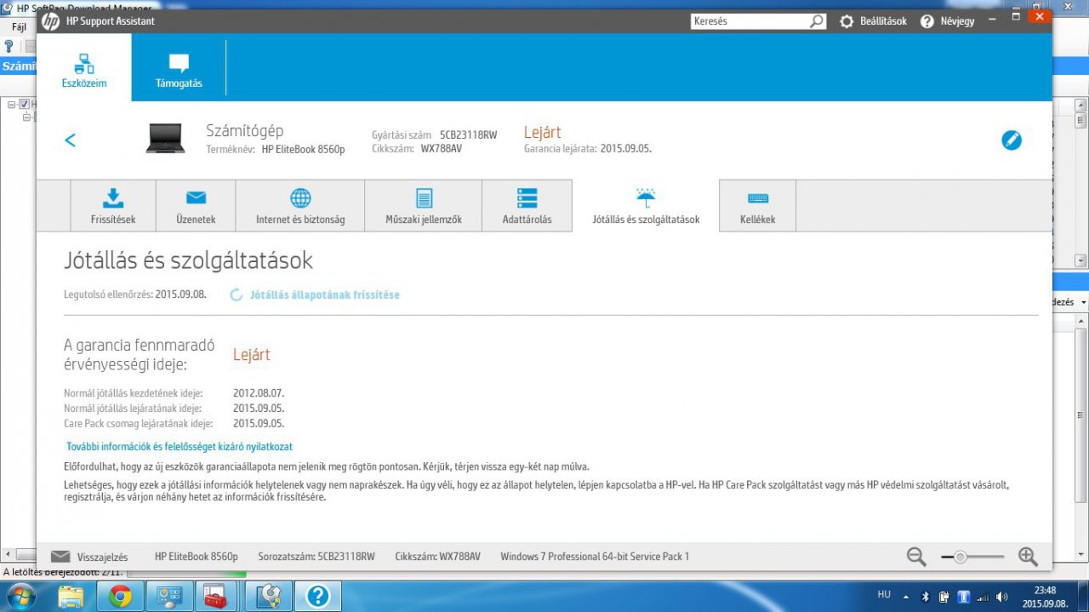Open Windows Explorer from taskbar

[71, 596]
